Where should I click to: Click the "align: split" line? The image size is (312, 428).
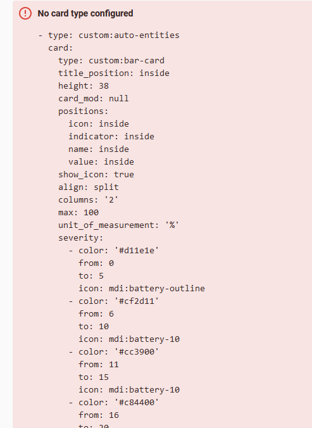point(89,187)
